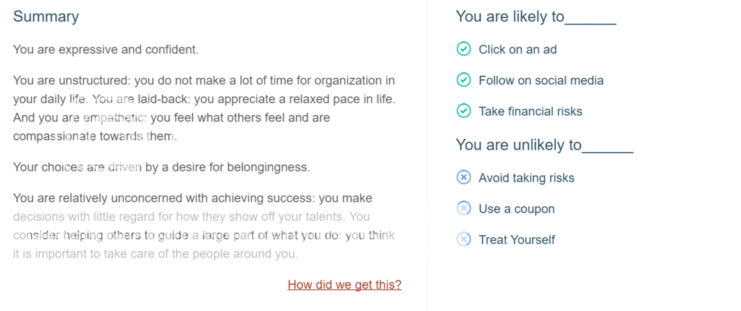Click the "You are unlikely to" heading
Viewport: 741px width, 311px height.
point(544,145)
